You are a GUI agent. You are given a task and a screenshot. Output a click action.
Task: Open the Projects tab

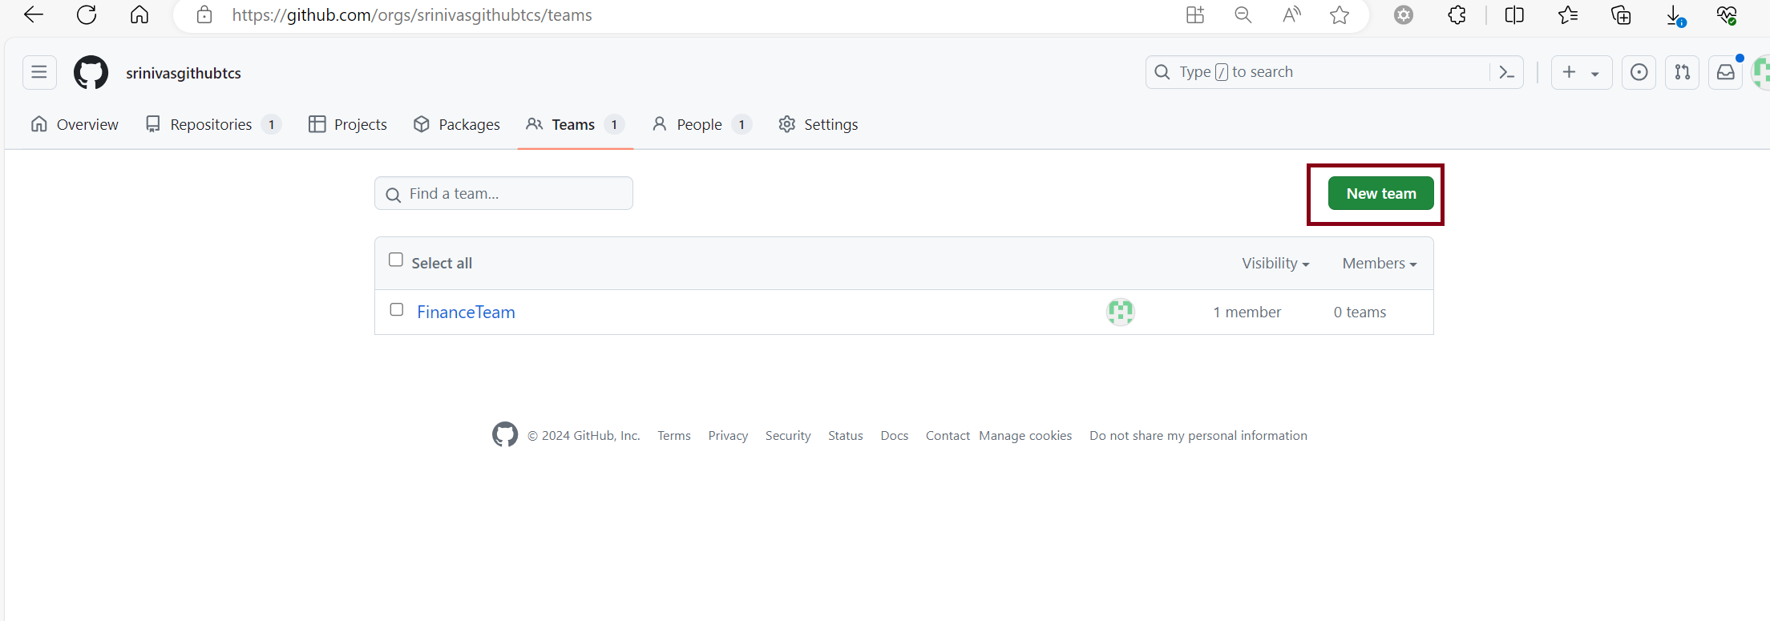click(x=348, y=124)
